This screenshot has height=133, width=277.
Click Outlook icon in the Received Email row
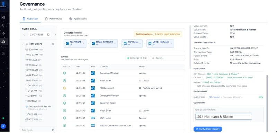pos(93,103)
